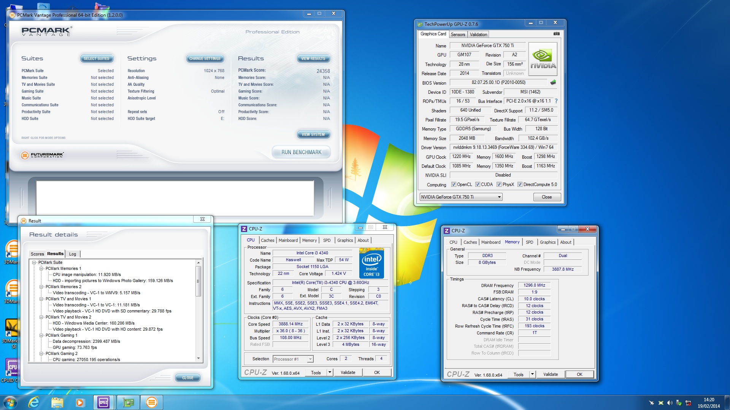Click the Show Desktop strip on the taskbar

[727, 402]
